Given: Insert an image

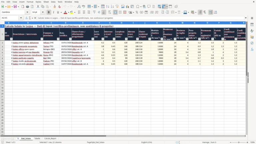Looking at the screenshot, I should pyautogui.click(x=123, y=7).
